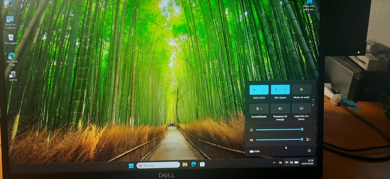
Task: Launch Microsoft Edge from the taskbar
Action: [x=193, y=164]
